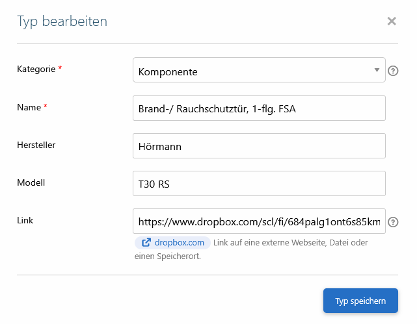Expand the Kategorie dropdown arrow
Viewport: 417px width, 324px height.
pos(377,70)
